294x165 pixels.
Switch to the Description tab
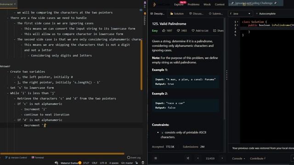pyautogui.click(x=158, y=13)
